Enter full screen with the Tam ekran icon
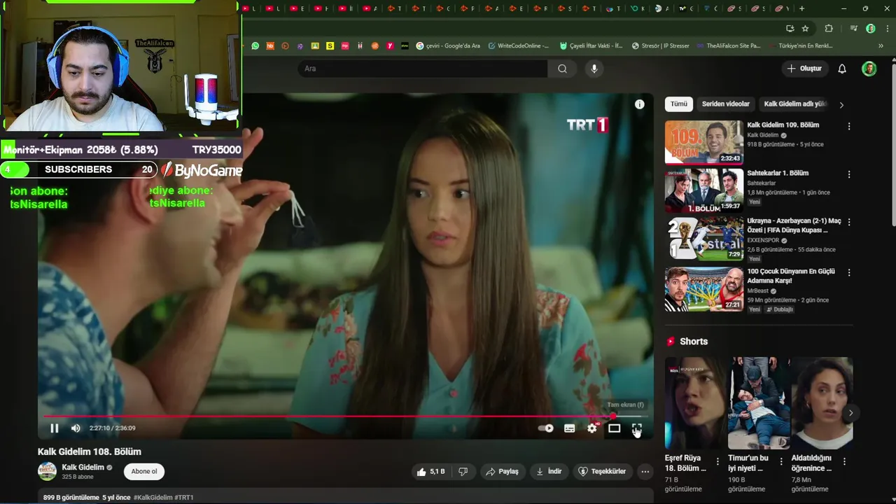The image size is (896, 504). (x=636, y=428)
